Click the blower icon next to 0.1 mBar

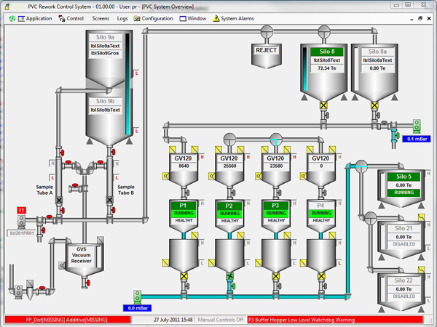pos(417,126)
